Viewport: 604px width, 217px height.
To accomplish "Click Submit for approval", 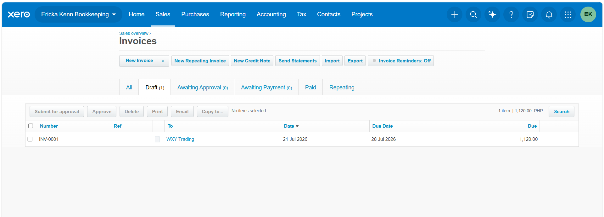I will coord(57,111).
